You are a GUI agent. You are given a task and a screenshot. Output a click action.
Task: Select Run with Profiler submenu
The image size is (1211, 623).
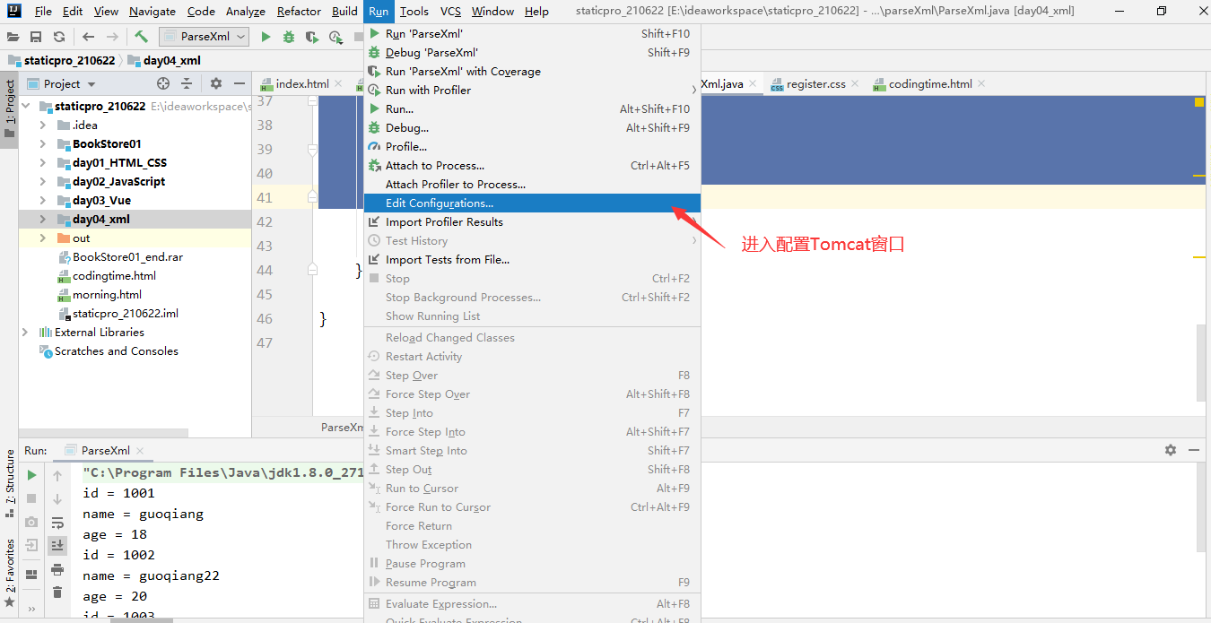tap(532, 91)
